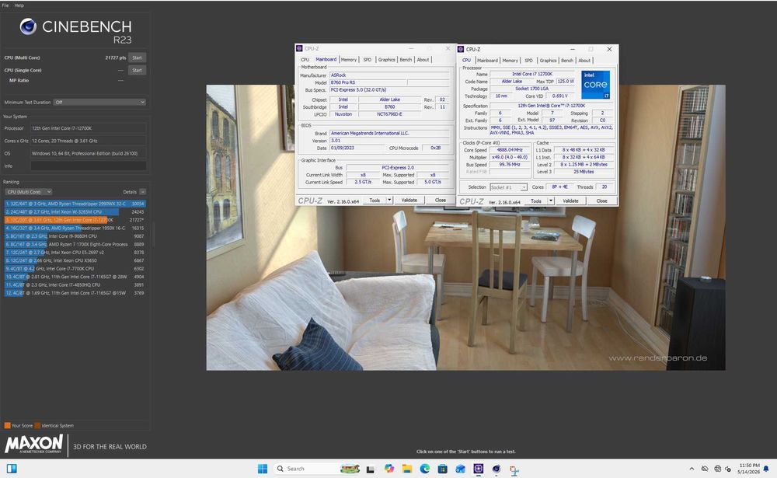This screenshot has width=777, height=478.
Task: Open the Snipping Tool taskbar icon
Action: coord(514,469)
